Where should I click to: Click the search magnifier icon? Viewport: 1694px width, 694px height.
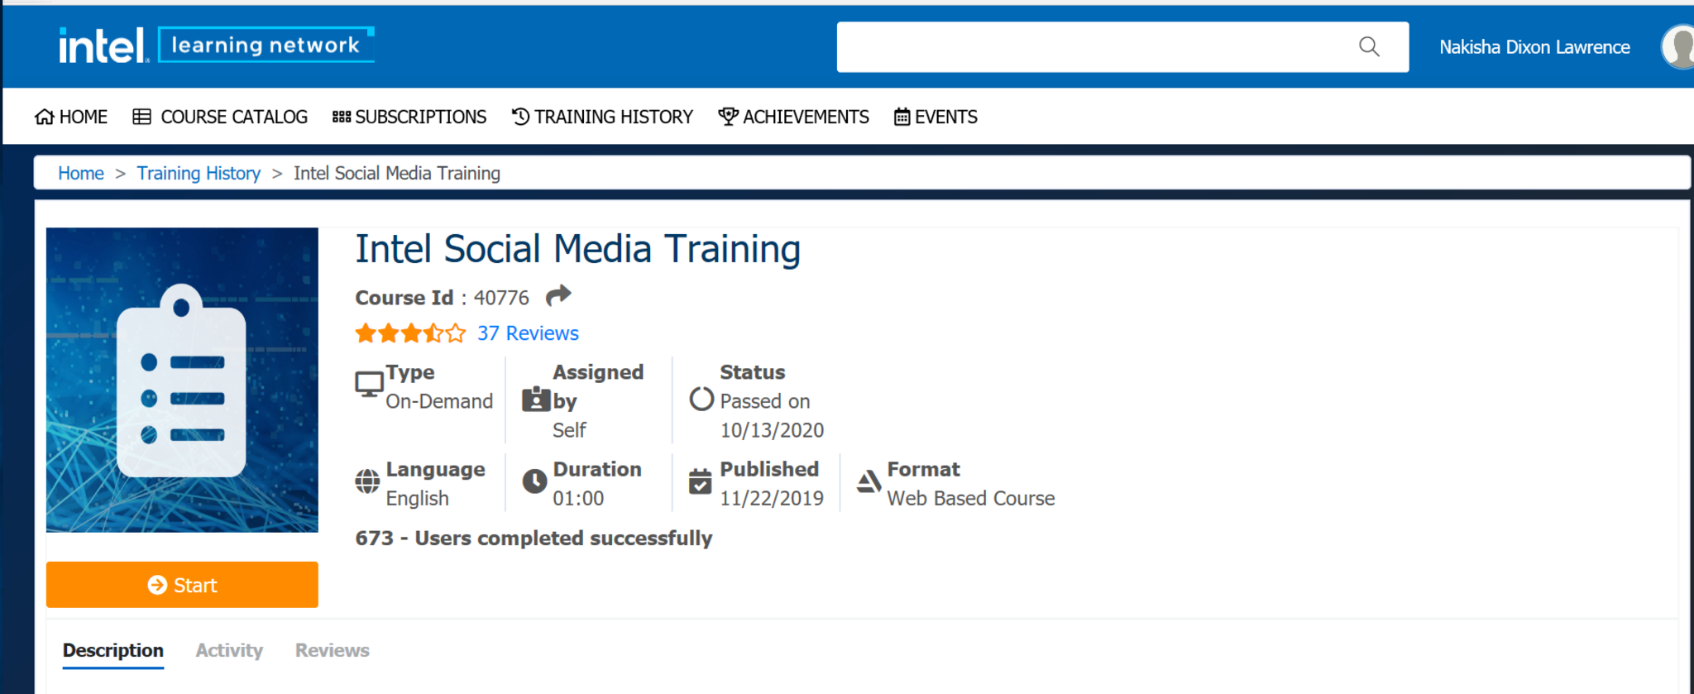[x=1369, y=47]
